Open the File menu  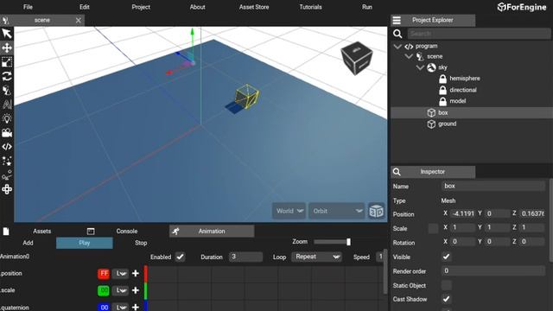(x=28, y=7)
